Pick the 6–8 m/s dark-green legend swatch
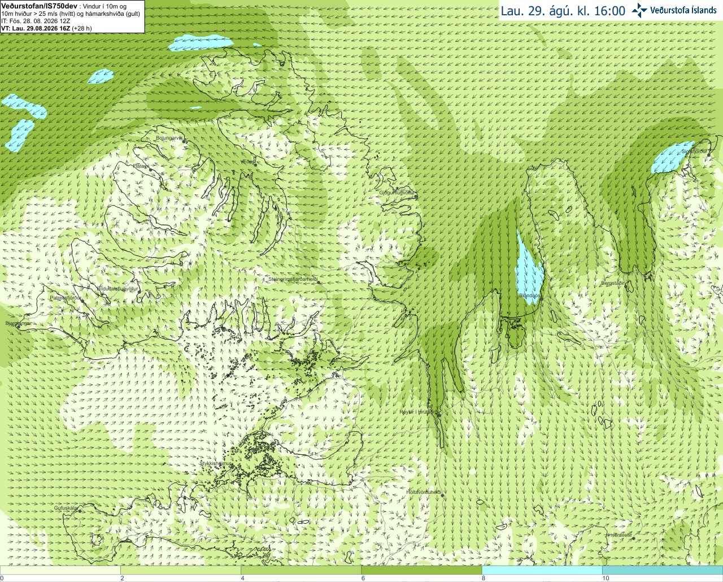 [x=421, y=570]
